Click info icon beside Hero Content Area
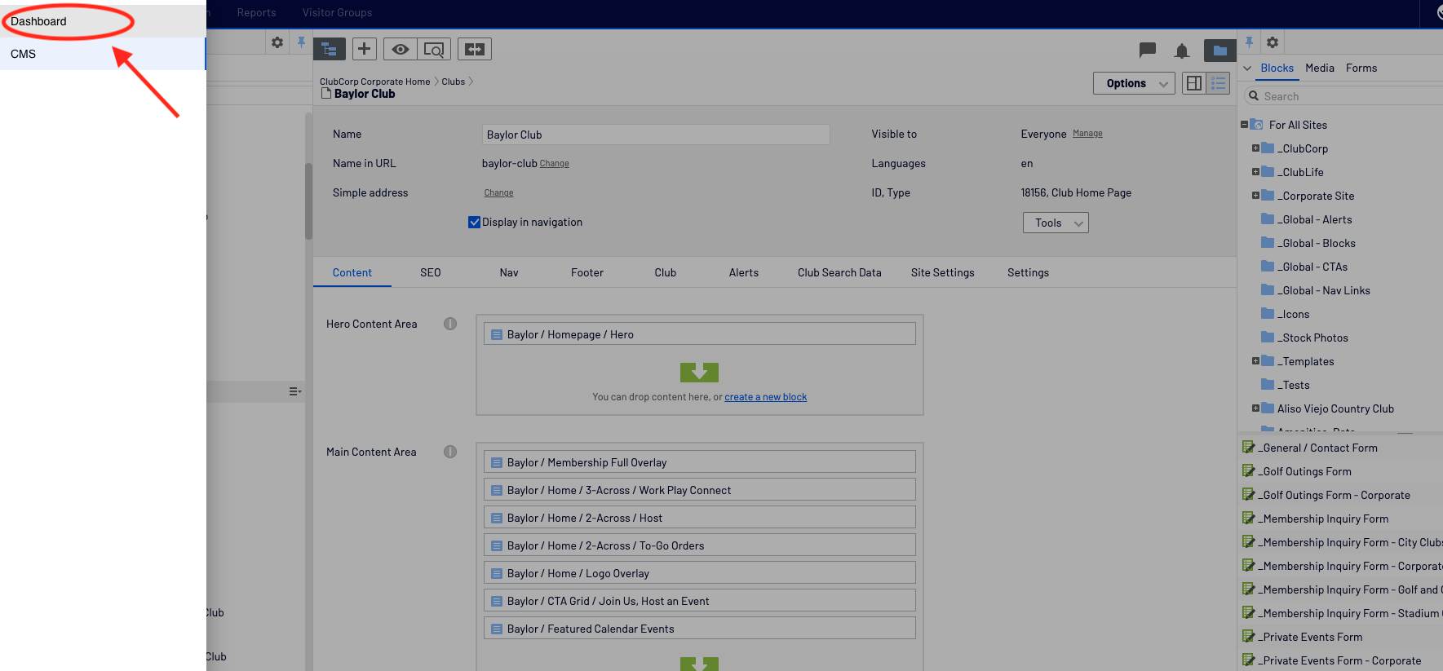The width and height of the screenshot is (1443, 671). [x=450, y=324]
